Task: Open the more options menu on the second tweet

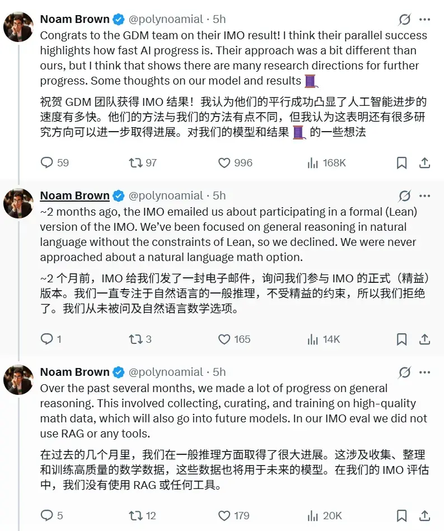Action: click(424, 195)
